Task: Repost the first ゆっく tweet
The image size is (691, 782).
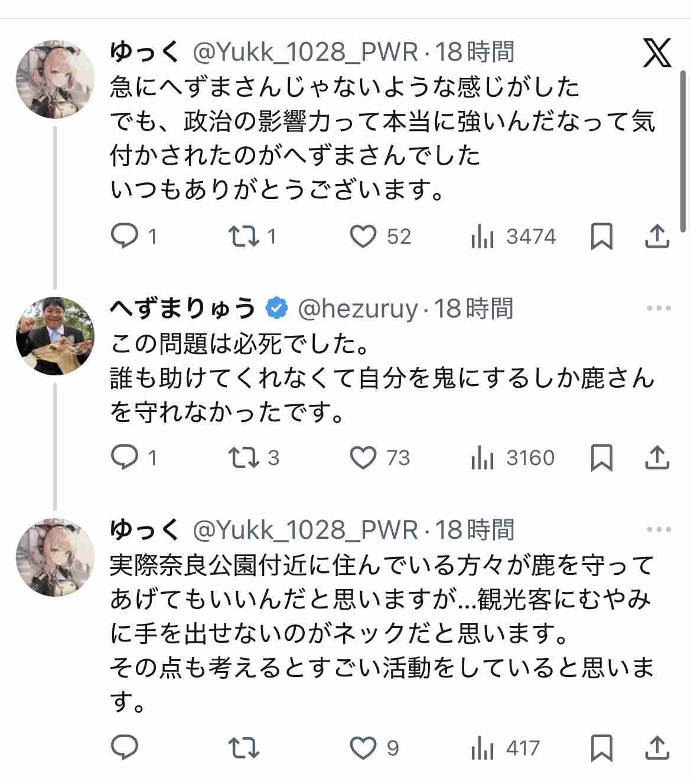Action: [244, 237]
